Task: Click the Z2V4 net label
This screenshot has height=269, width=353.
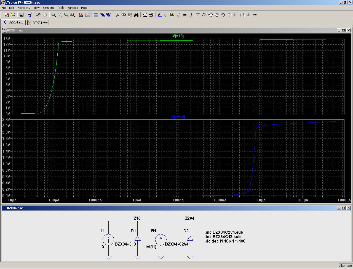Action: [190, 218]
